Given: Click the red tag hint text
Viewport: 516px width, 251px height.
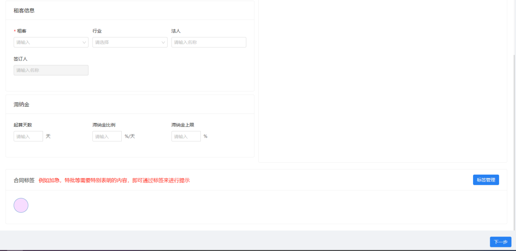Looking at the screenshot, I should (x=114, y=180).
